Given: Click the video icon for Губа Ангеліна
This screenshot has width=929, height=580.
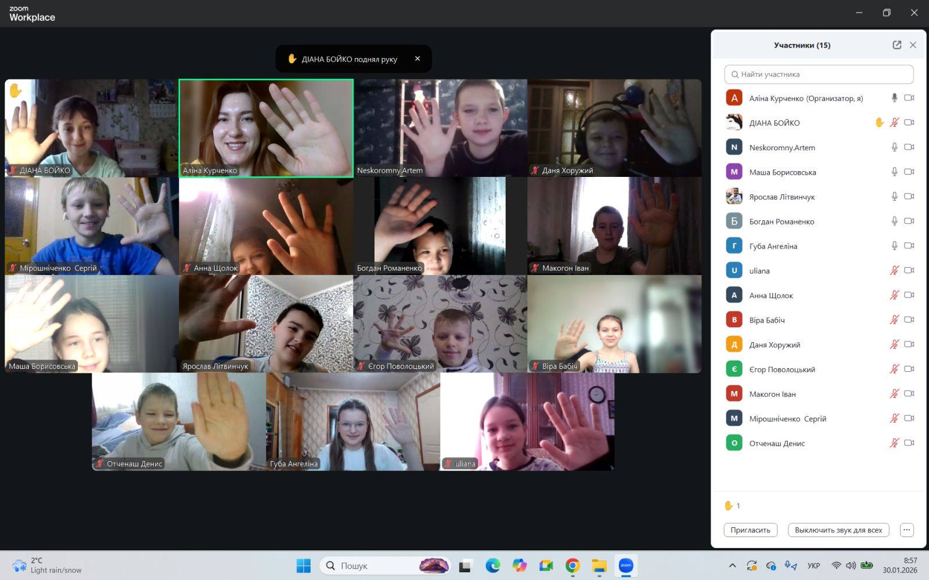Looking at the screenshot, I should 909,246.
